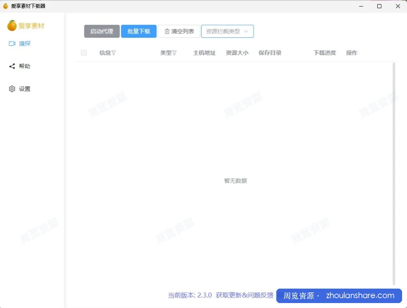Click the 操作 column header

click(x=352, y=53)
